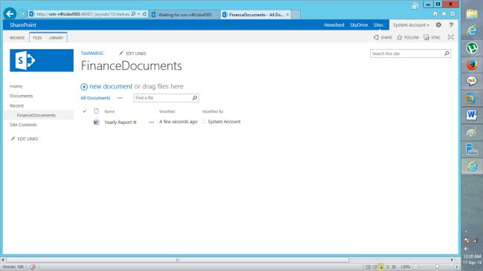Open the view options ellipsis beside All Documents
This screenshot has height=271, width=483.
pyautogui.click(x=120, y=98)
